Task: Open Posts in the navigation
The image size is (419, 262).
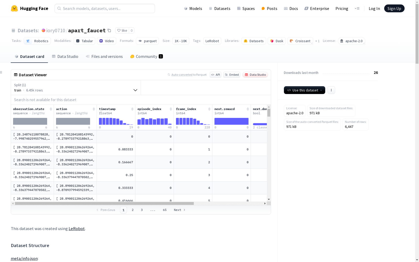Action: (269, 8)
